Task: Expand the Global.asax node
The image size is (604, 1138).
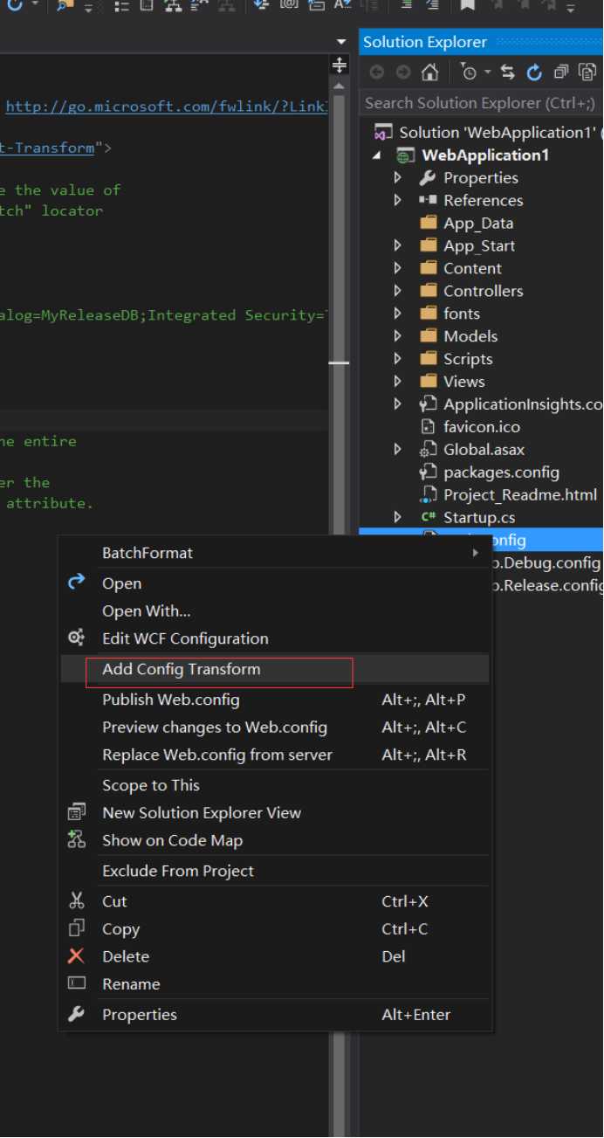Action: [398, 450]
